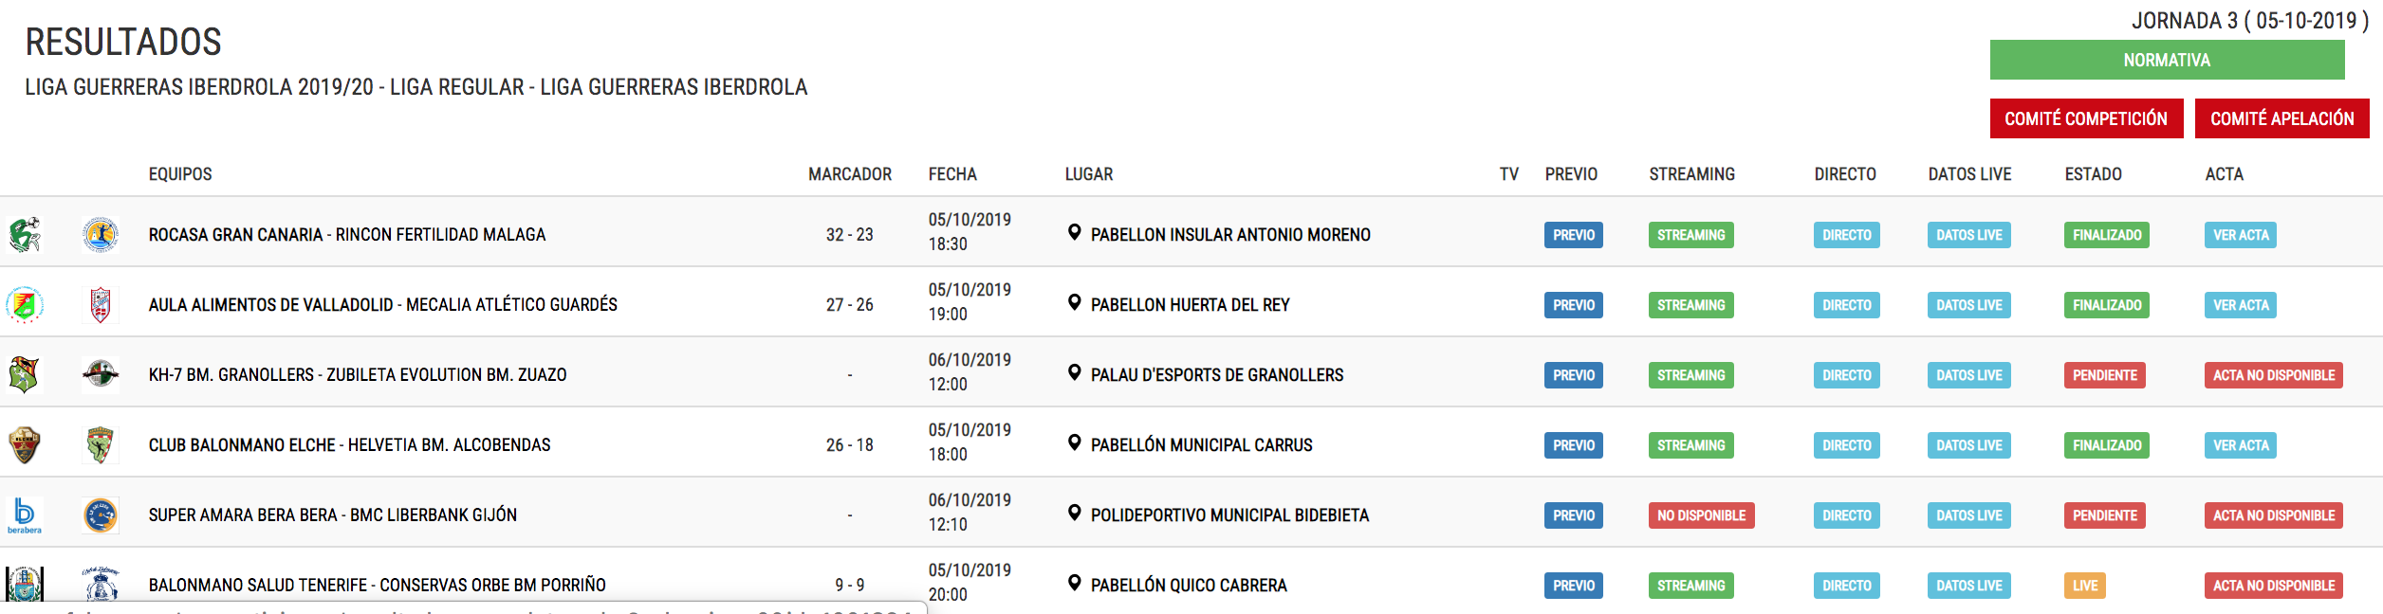Image resolution: width=2383 pixels, height=614 pixels.
Task: Click the Club Balonmano Elche crest
Action: (25, 444)
